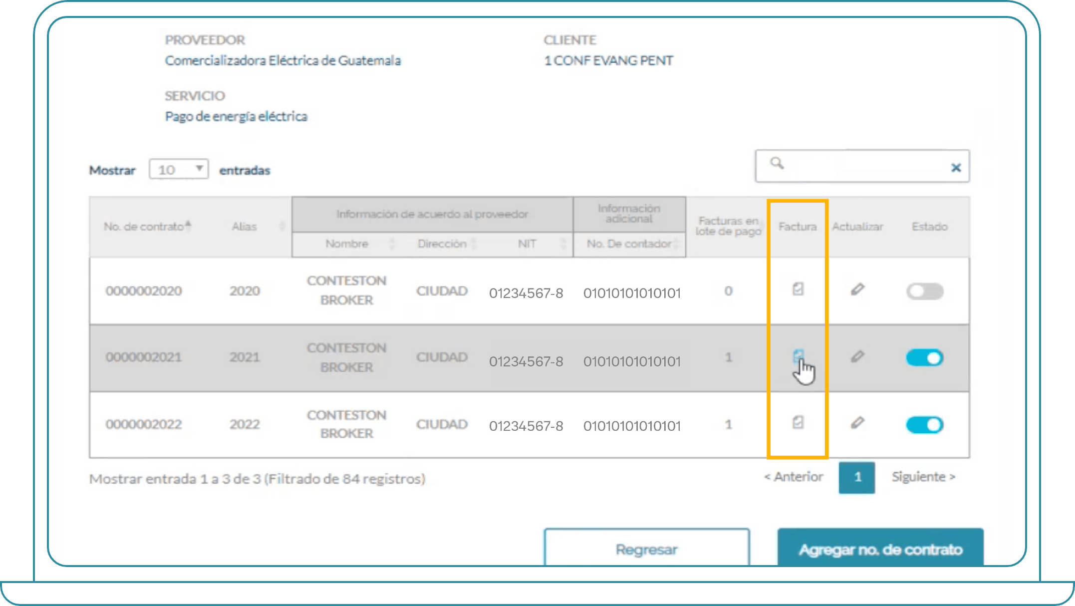Image resolution: width=1075 pixels, height=606 pixels.
Task: Click the edit pencil for contract 0000002020
Action: 857,290
